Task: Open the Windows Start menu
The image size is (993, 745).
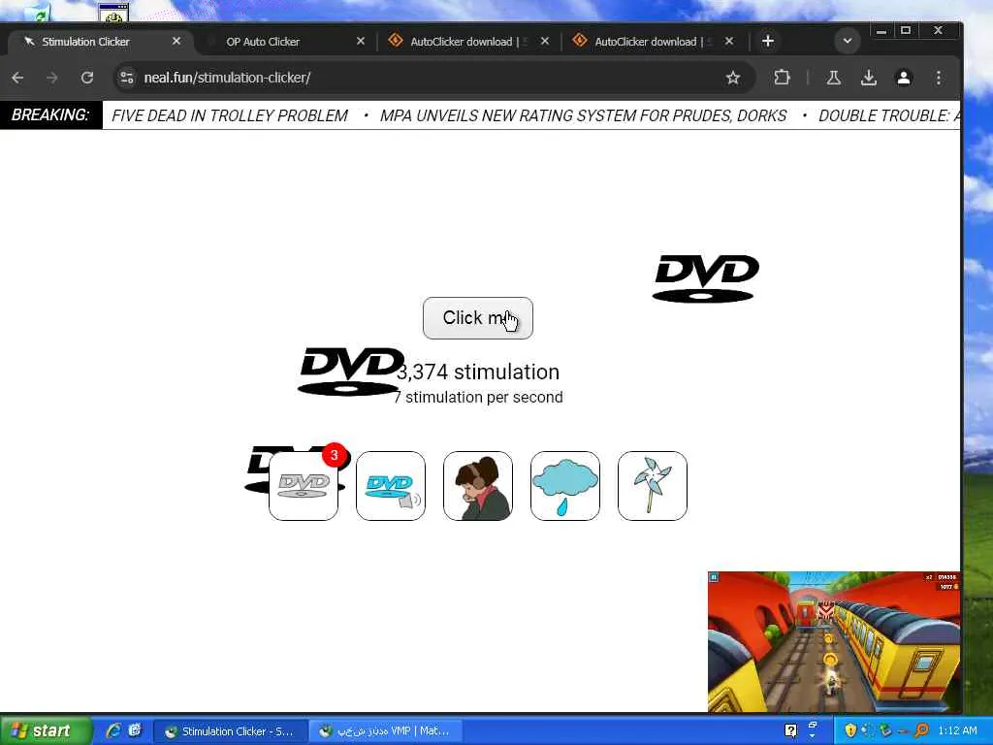Action: click(45, 730)
